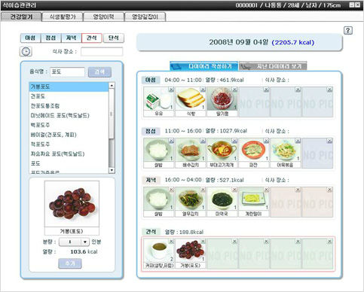Expand the 분량 portion dropdown
Viewport: 364px width, 292px height.
click(85, 242)
